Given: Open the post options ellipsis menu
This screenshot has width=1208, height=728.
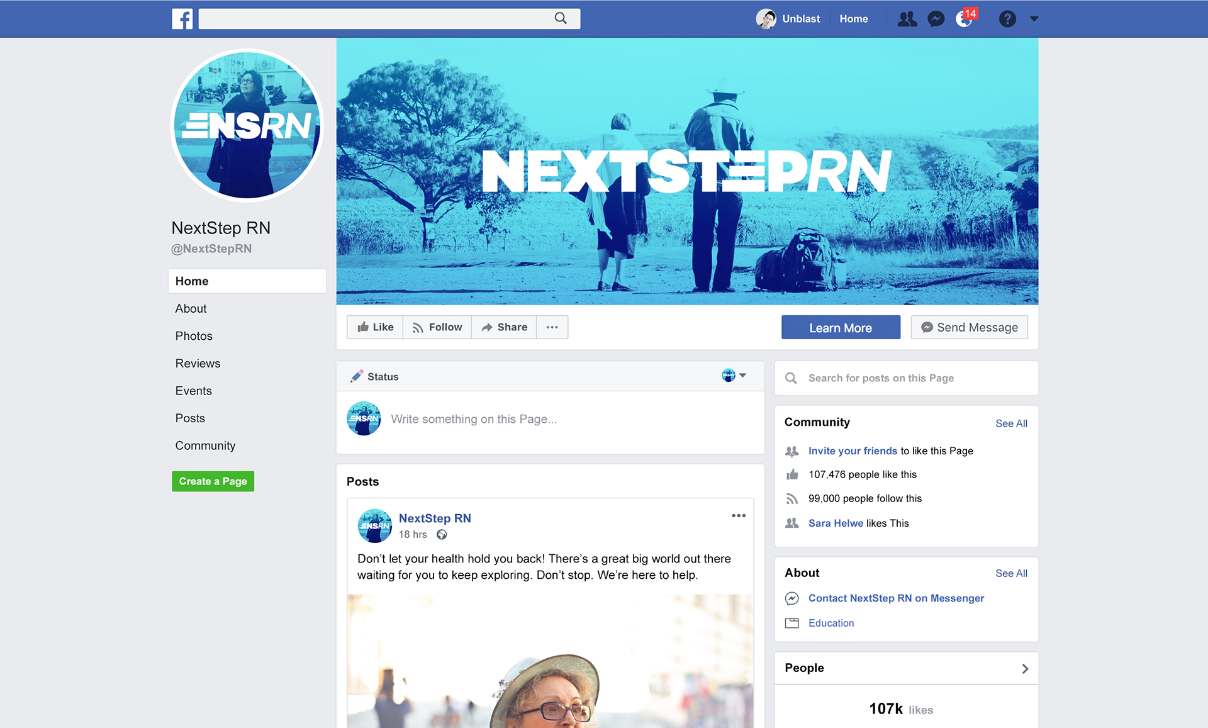Looking at the screenshot, I should pos(739,516).
